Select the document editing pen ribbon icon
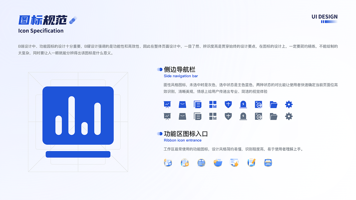 (x=251, y=162)
